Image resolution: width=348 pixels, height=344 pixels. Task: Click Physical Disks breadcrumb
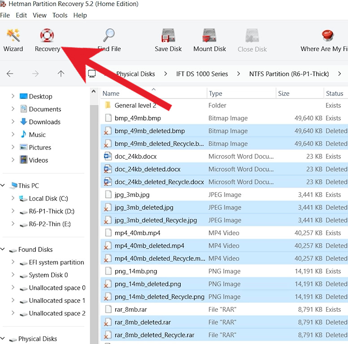click(x=135, y=74)
